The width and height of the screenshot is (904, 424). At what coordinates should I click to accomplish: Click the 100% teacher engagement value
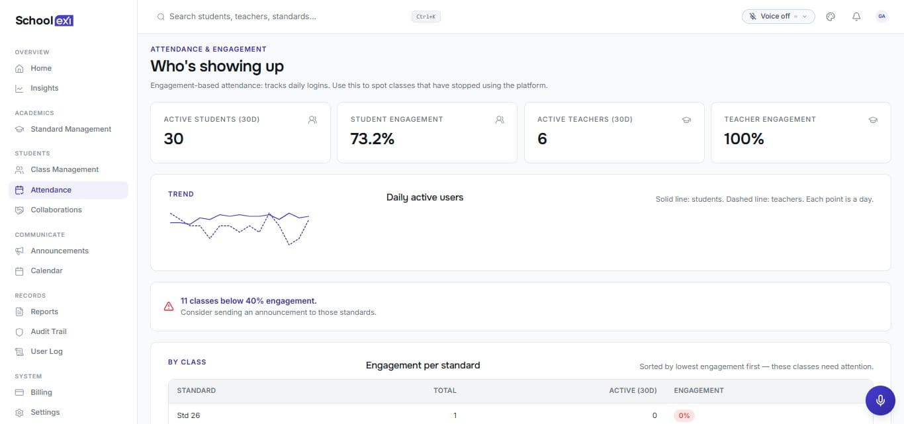(744, 139)
